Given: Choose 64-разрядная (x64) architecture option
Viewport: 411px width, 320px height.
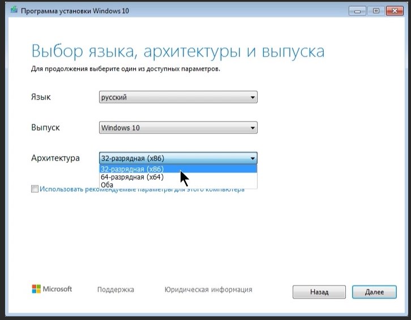Looking at the screenshot, I should click(x=178, y=177).
